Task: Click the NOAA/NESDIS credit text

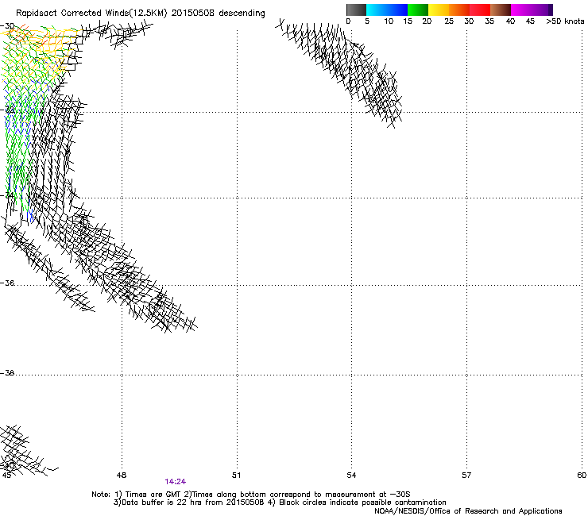Action: click(468, 511)
